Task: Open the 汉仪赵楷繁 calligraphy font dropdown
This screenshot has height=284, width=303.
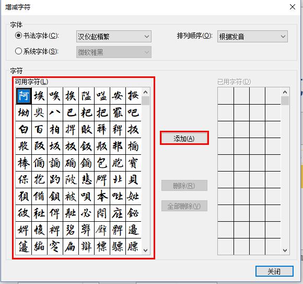Action: 114,37
